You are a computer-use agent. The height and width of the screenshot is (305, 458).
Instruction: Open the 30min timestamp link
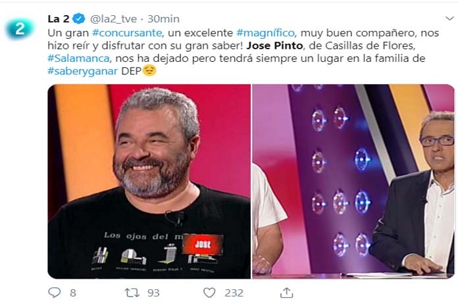point(163,18)
